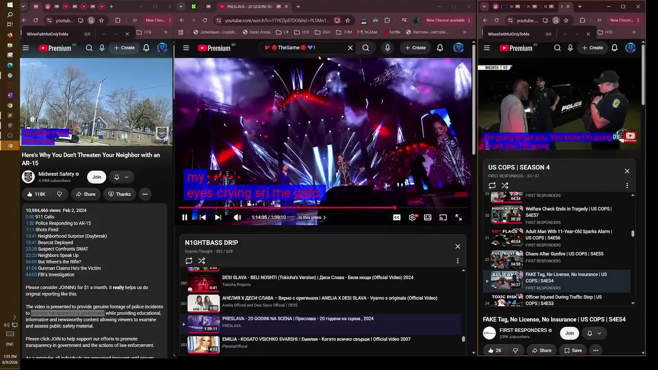The image size is (658, 370).
Task: Dislike the Midwest Safety video
Action: (x=59, y=194)
